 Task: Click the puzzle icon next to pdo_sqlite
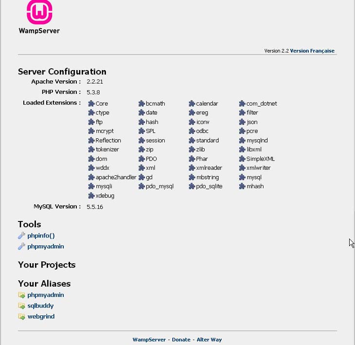coord(192,186)
